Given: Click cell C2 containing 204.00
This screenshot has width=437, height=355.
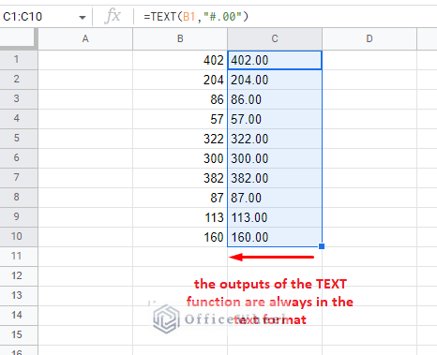Looking at the screenshot, I should pyautogui.click(x=275, y=80).
